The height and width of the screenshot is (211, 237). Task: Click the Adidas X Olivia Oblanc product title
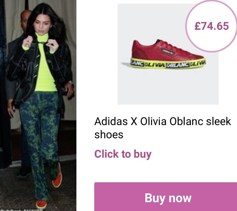(x=163, y=128)
